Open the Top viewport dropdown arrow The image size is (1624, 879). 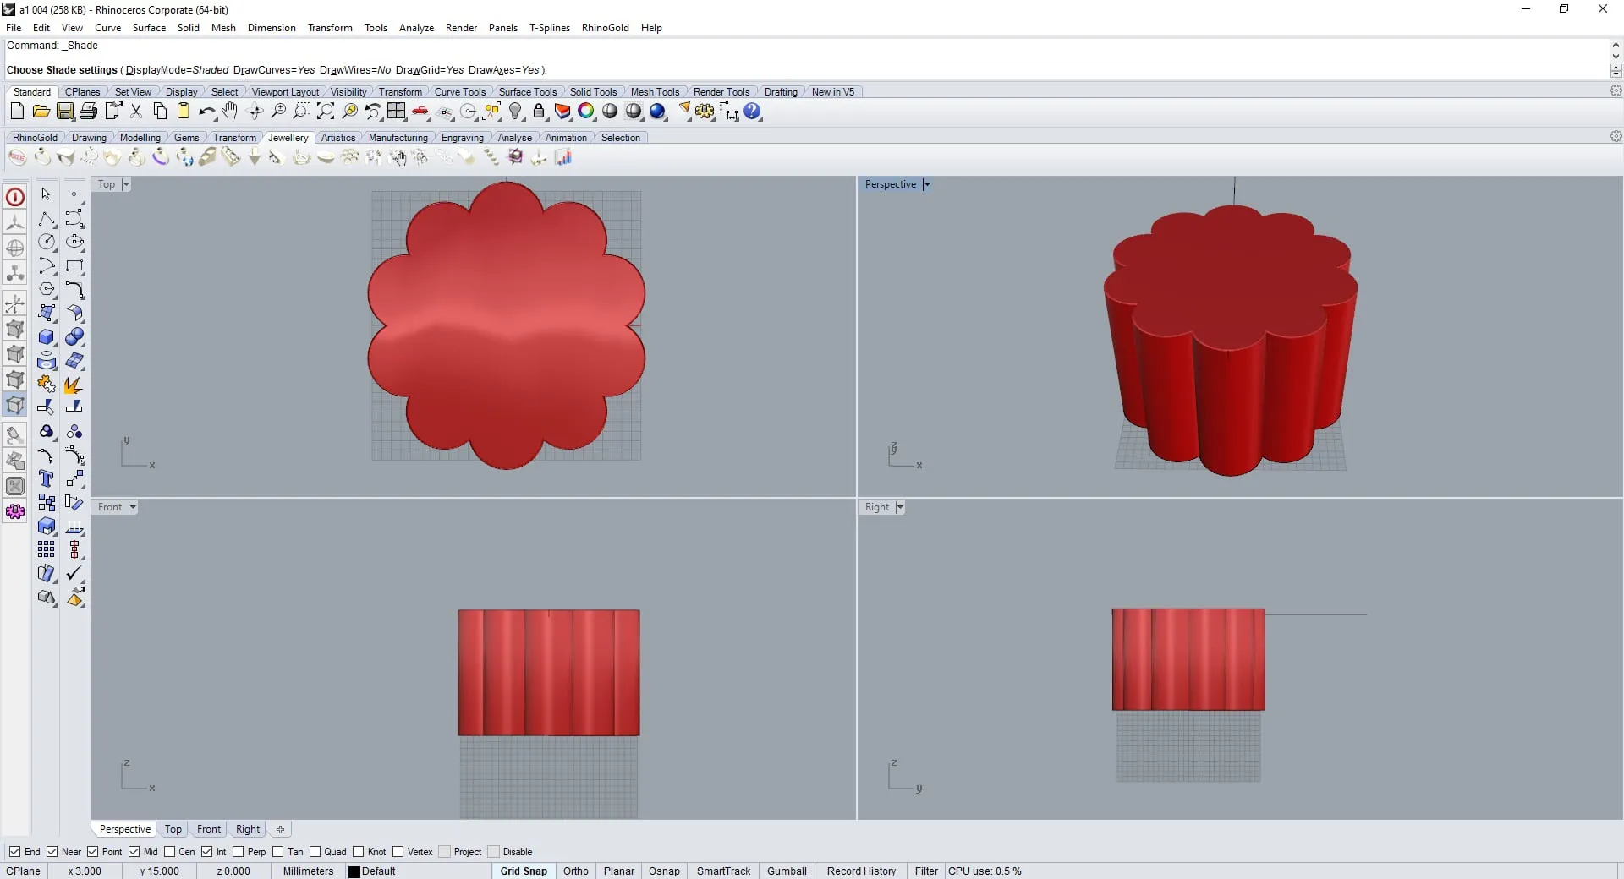(x=126, y=184)
